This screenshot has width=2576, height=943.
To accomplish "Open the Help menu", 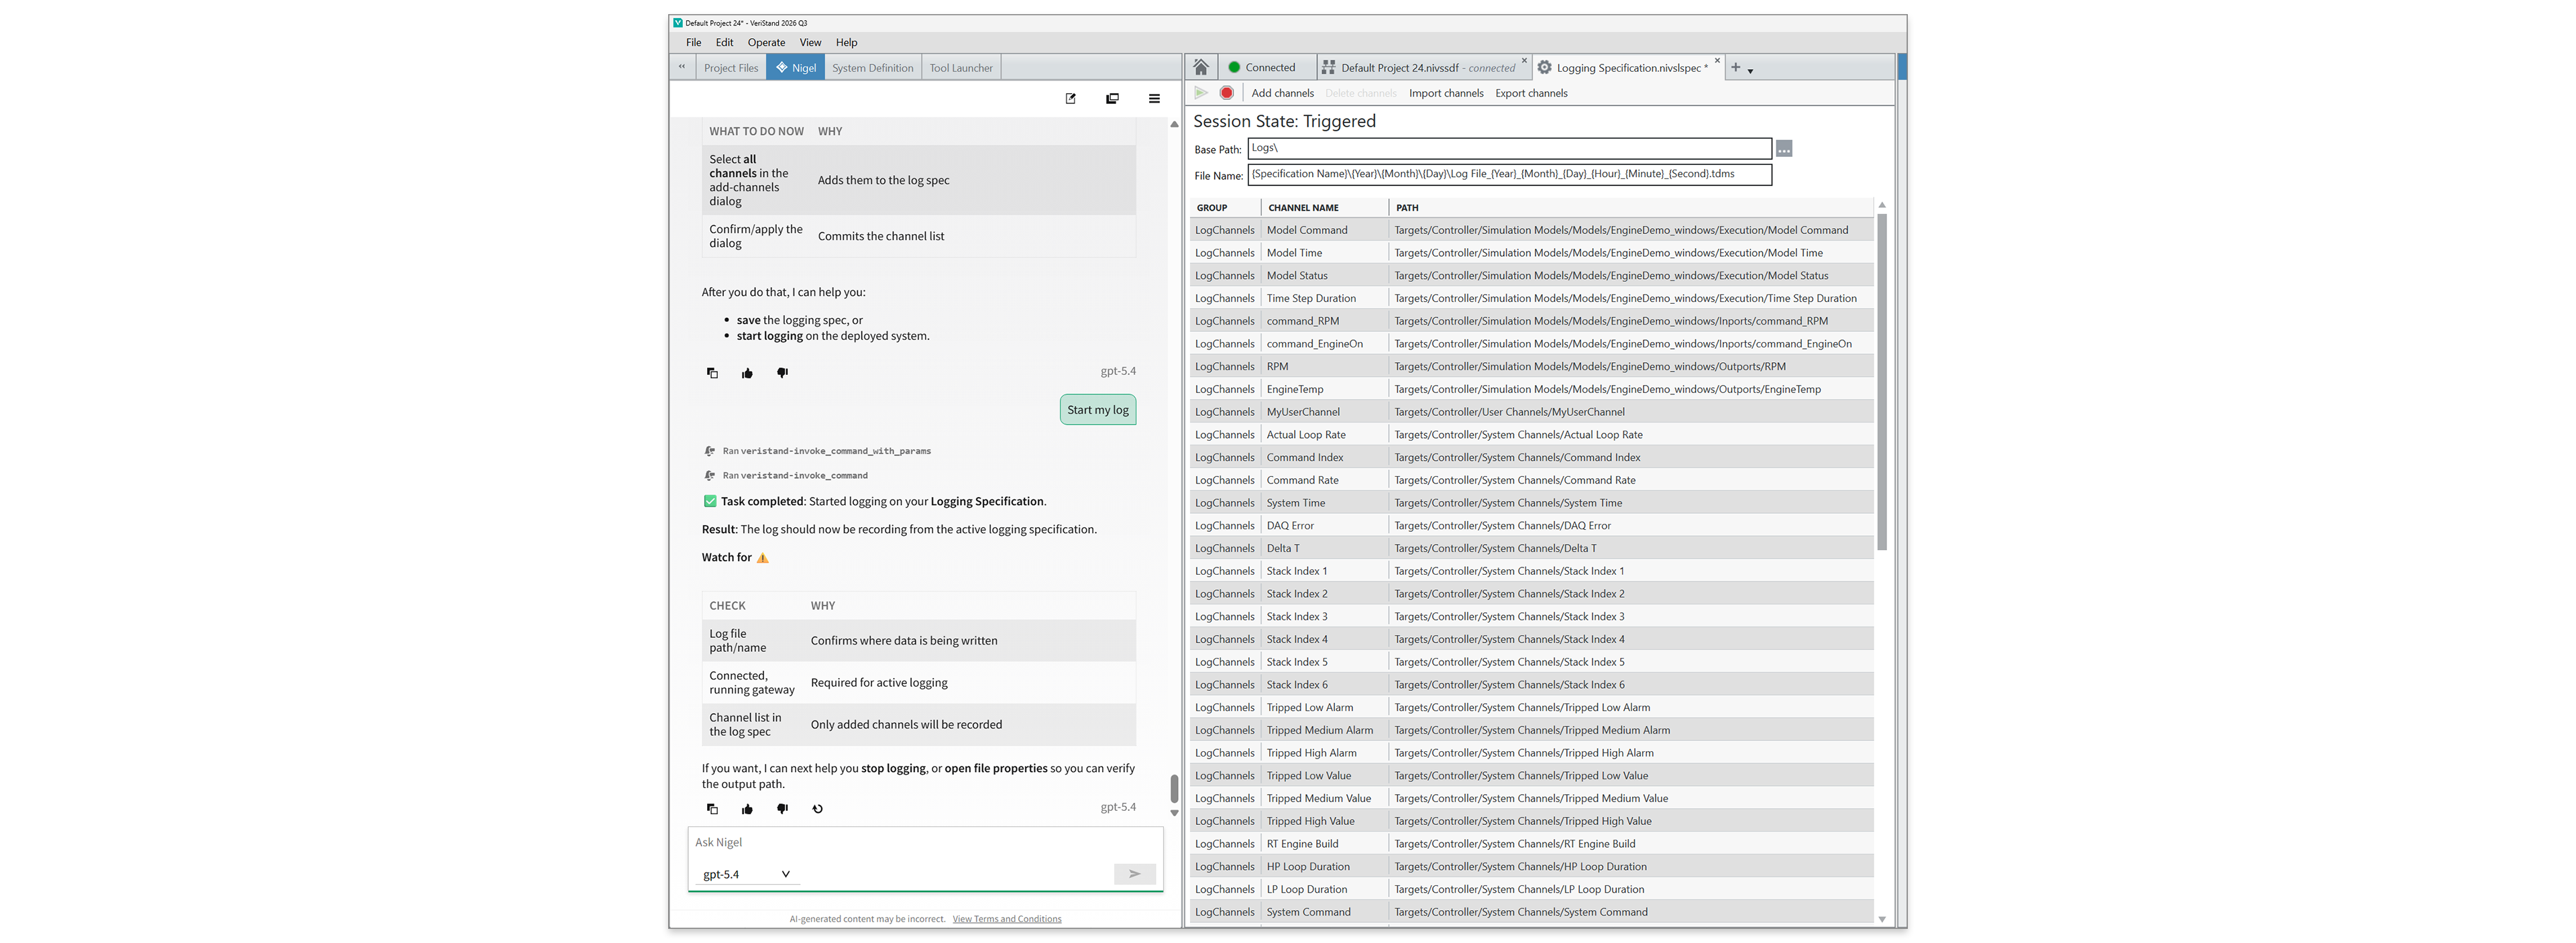I will point(846,42).
